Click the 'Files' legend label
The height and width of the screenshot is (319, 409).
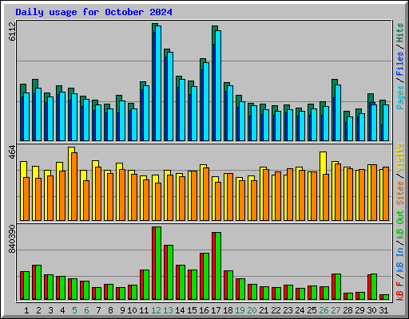pos(400,63)
